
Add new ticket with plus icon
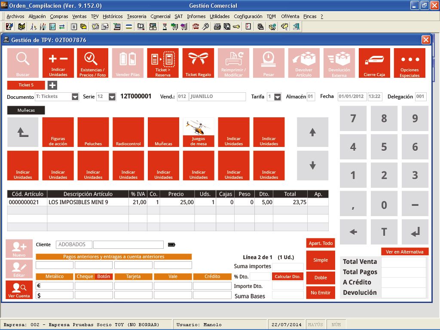click(x=52, y=85)
